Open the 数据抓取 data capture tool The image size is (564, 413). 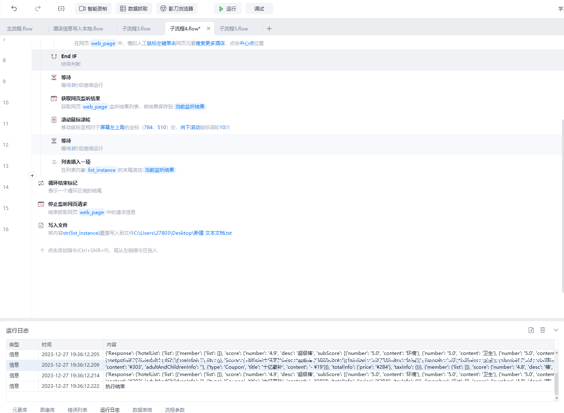134,9
